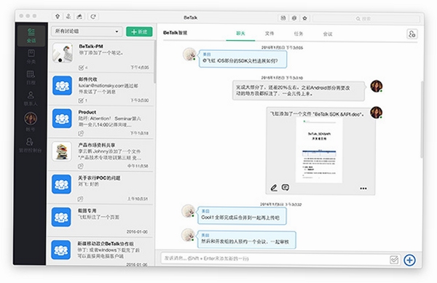Image resolution: width=437 pixels, height=283 pixels.
Task: Open settings gear icon in title bar
Action: point(294,18)
